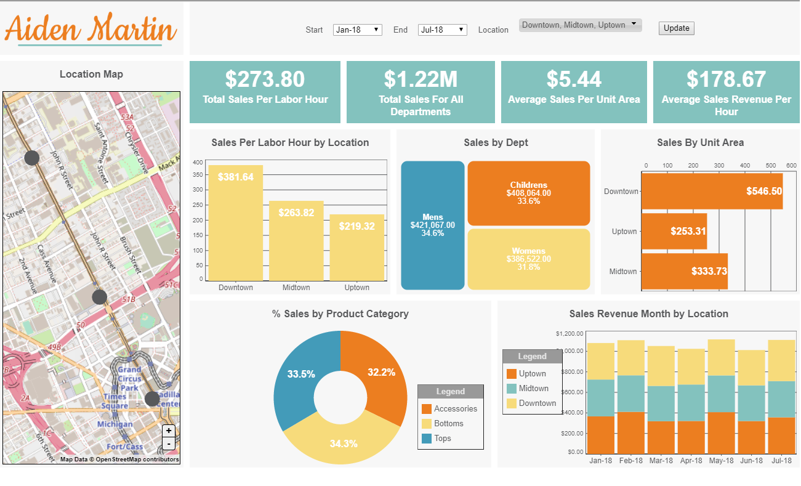The height and width of the screenshot is (486, 801).
Task: Select the Midtown $333.73 horizontal bar
Action: click(684, 271)
